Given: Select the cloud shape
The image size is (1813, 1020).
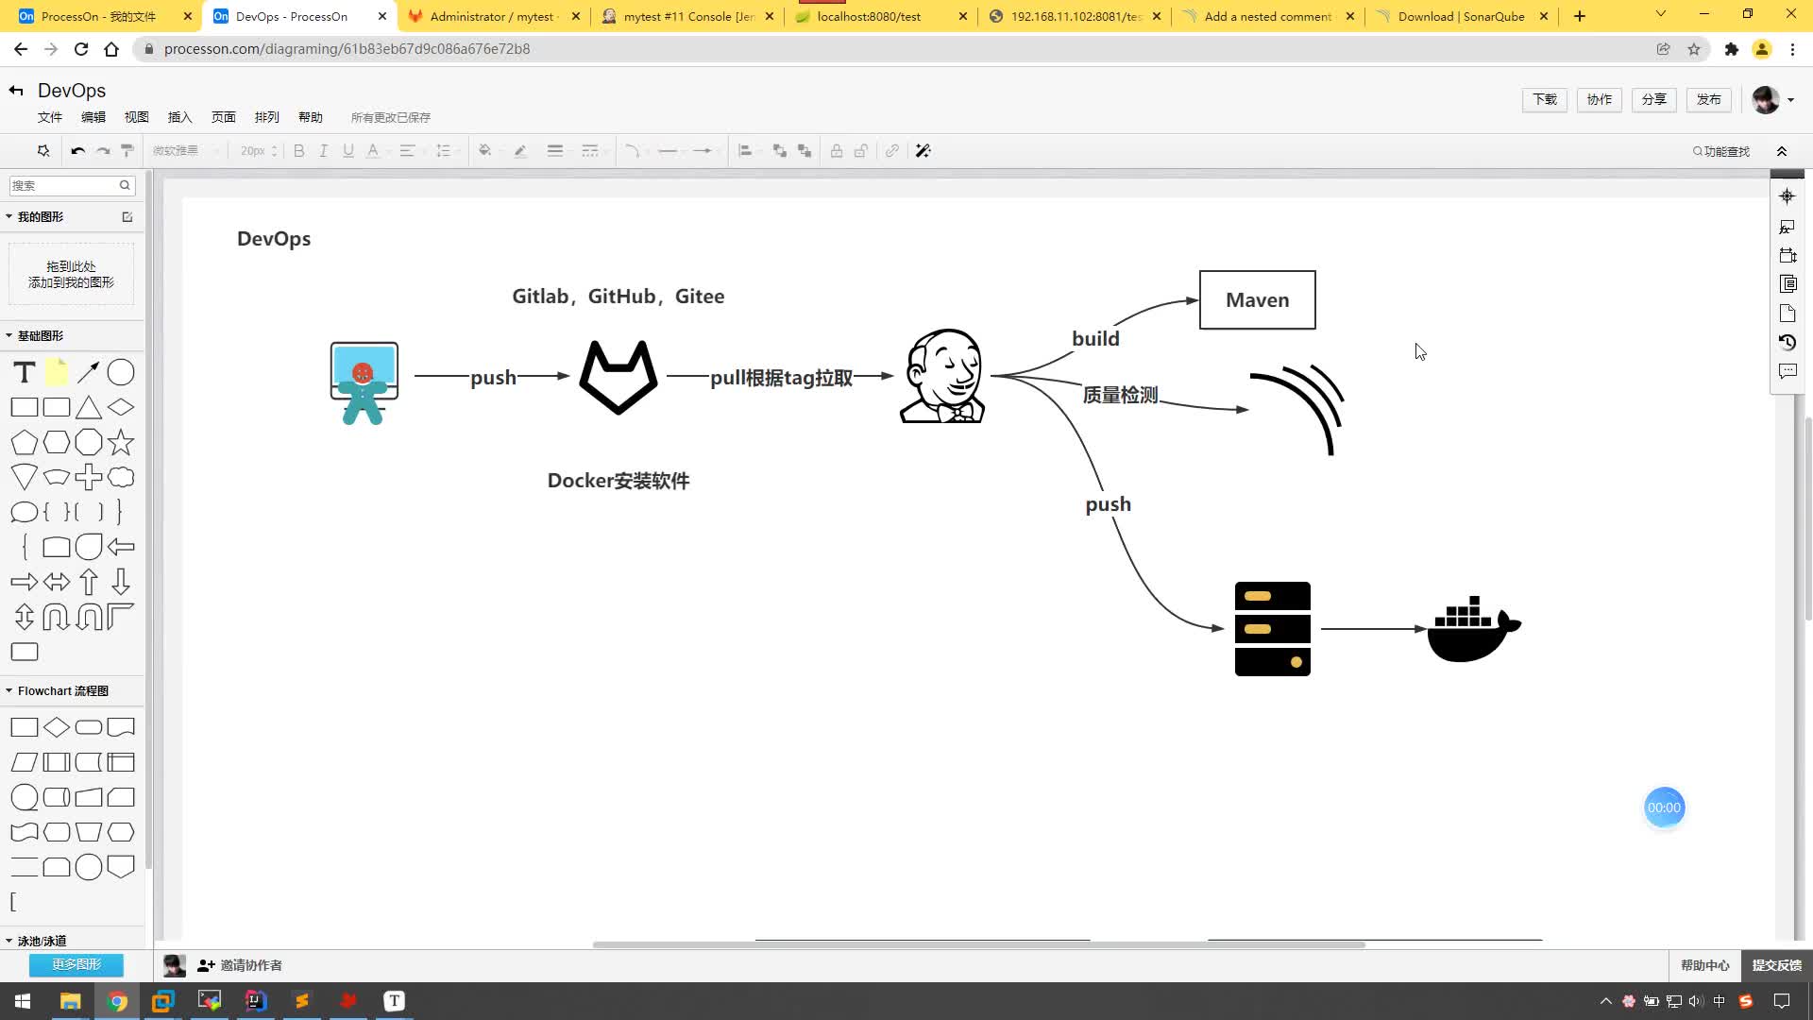Looking at the screenshot, I should click(121, 477).
